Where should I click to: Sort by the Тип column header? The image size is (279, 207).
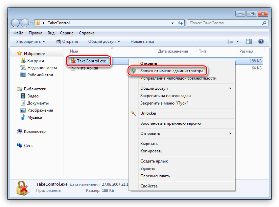[202, 51]
